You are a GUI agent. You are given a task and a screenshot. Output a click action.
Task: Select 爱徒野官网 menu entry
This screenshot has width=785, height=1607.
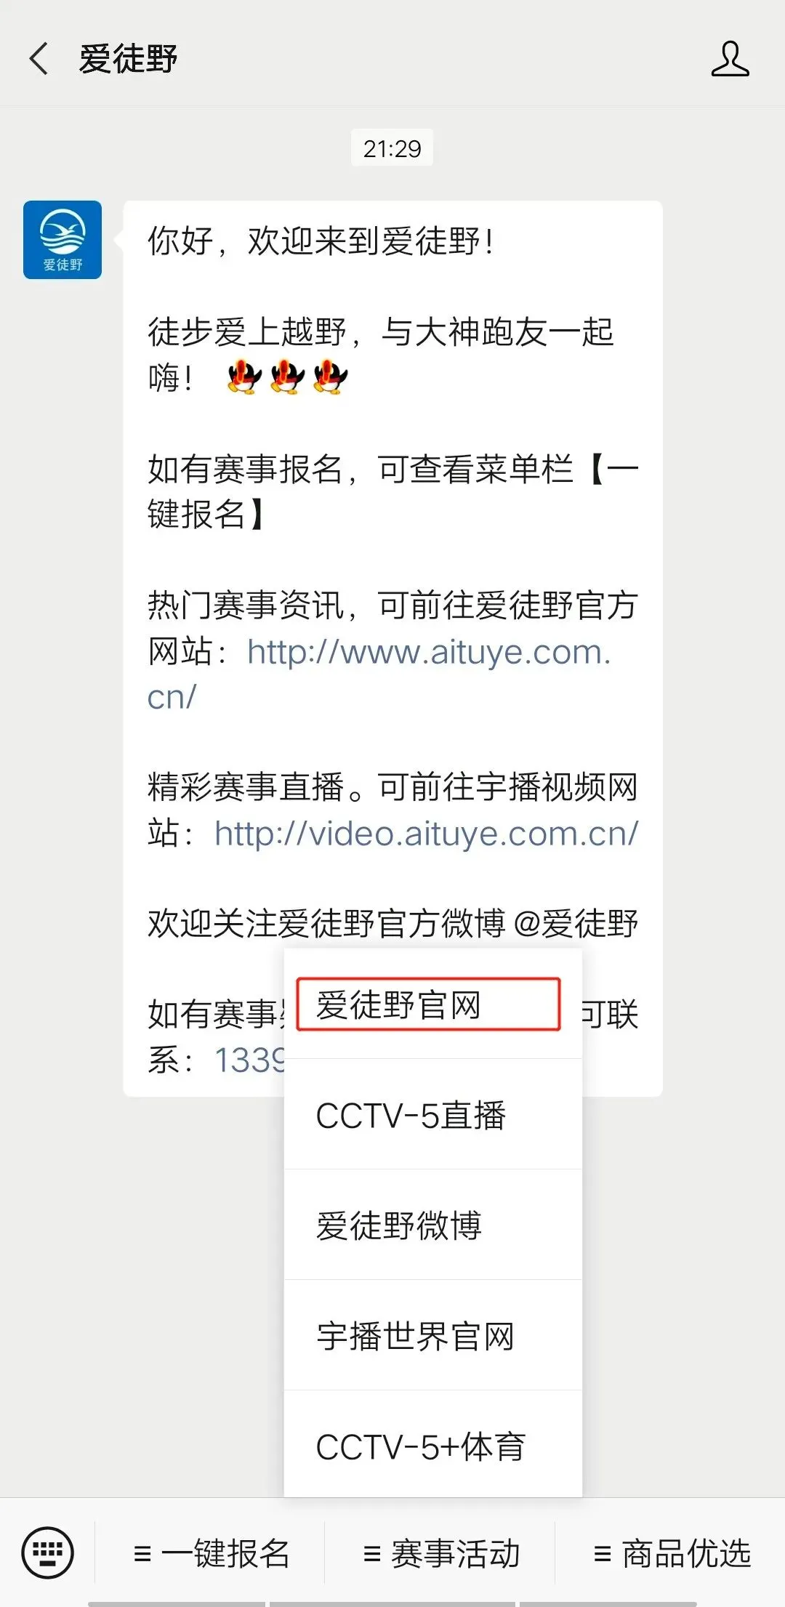[432, 1004]
